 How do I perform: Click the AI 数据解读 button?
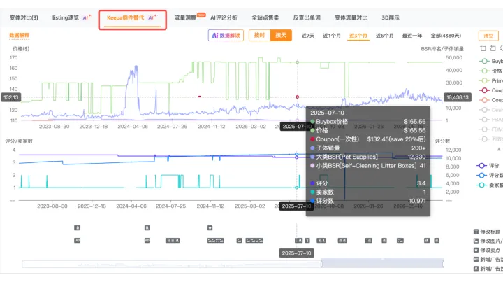[x=226, y=35]
